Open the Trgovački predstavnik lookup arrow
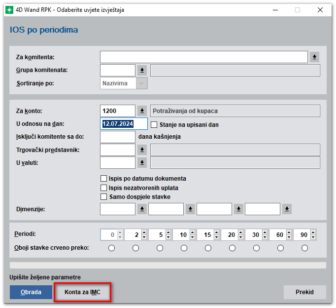This screenshot has height=308, width=336. pos(142,150)
